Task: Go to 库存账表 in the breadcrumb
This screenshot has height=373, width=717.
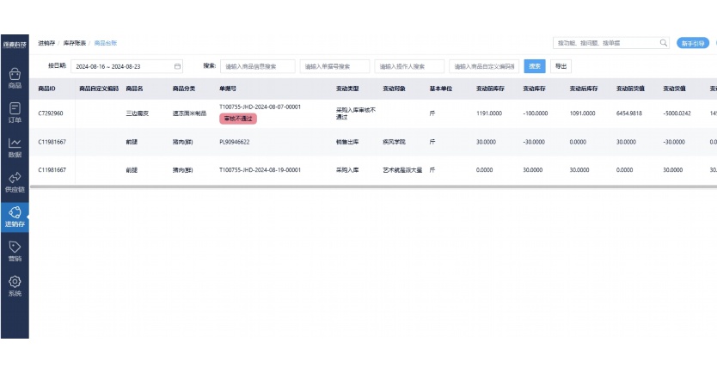Action: pyautogui.click(x=75, y=43)
